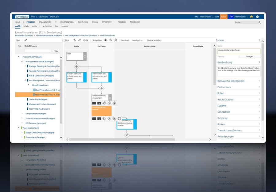
Task: Click the PP user avatar badge
Action: point(231,17)
